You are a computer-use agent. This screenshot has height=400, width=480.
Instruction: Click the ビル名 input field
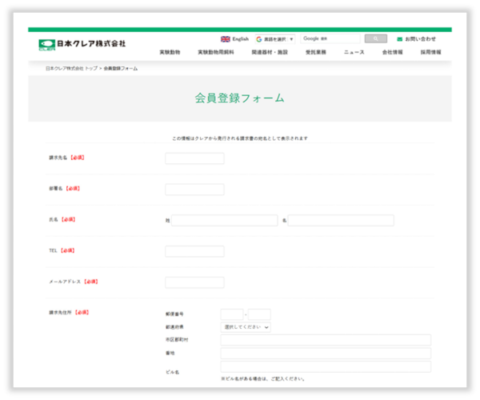pos(326,366)
